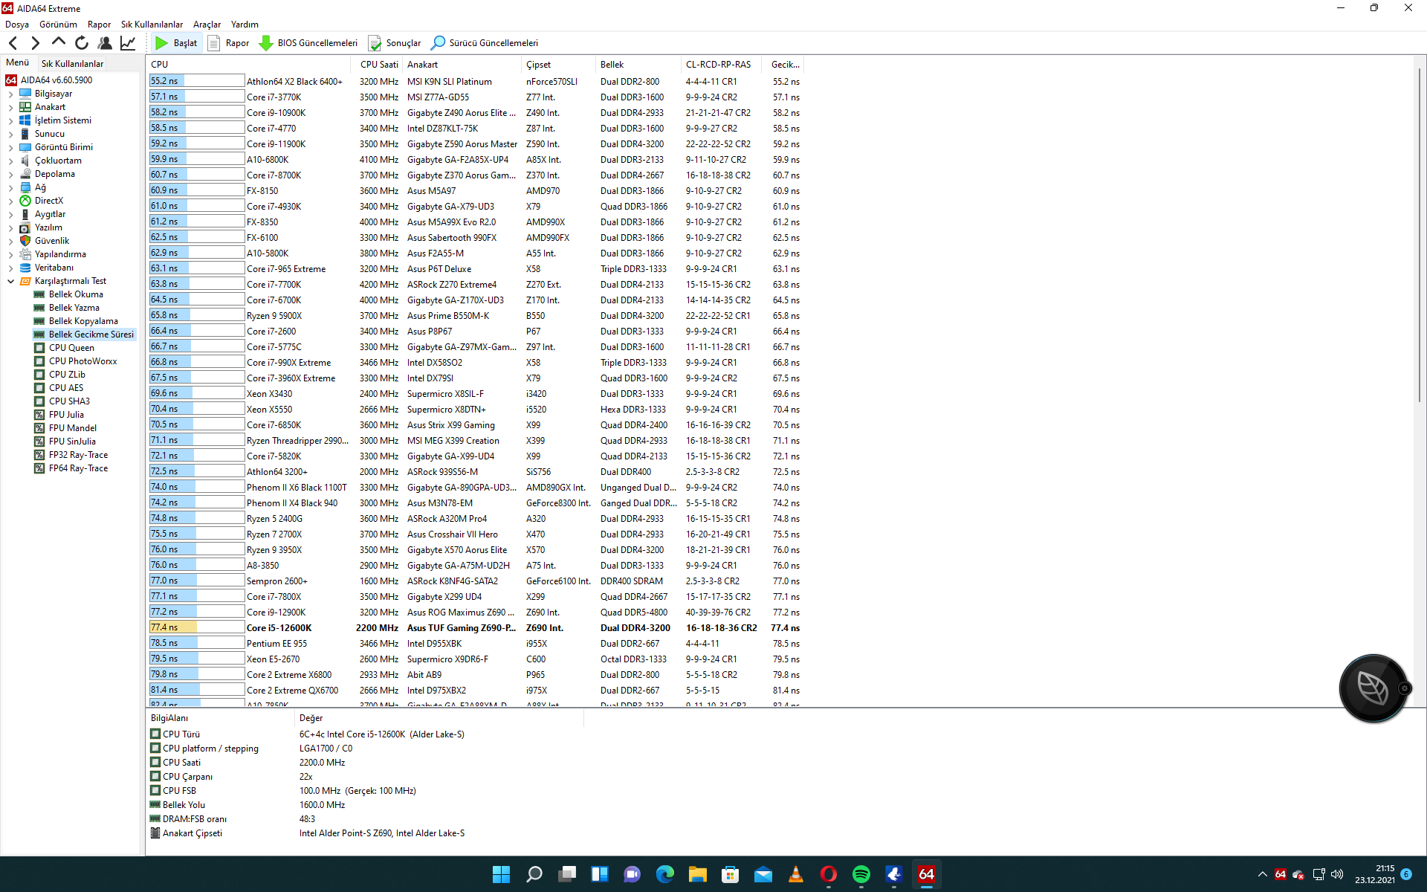Viewport: 1427px width, 892px height.
Task: Click the Forward navigation arrow
Action: click(x=35, y=43)
